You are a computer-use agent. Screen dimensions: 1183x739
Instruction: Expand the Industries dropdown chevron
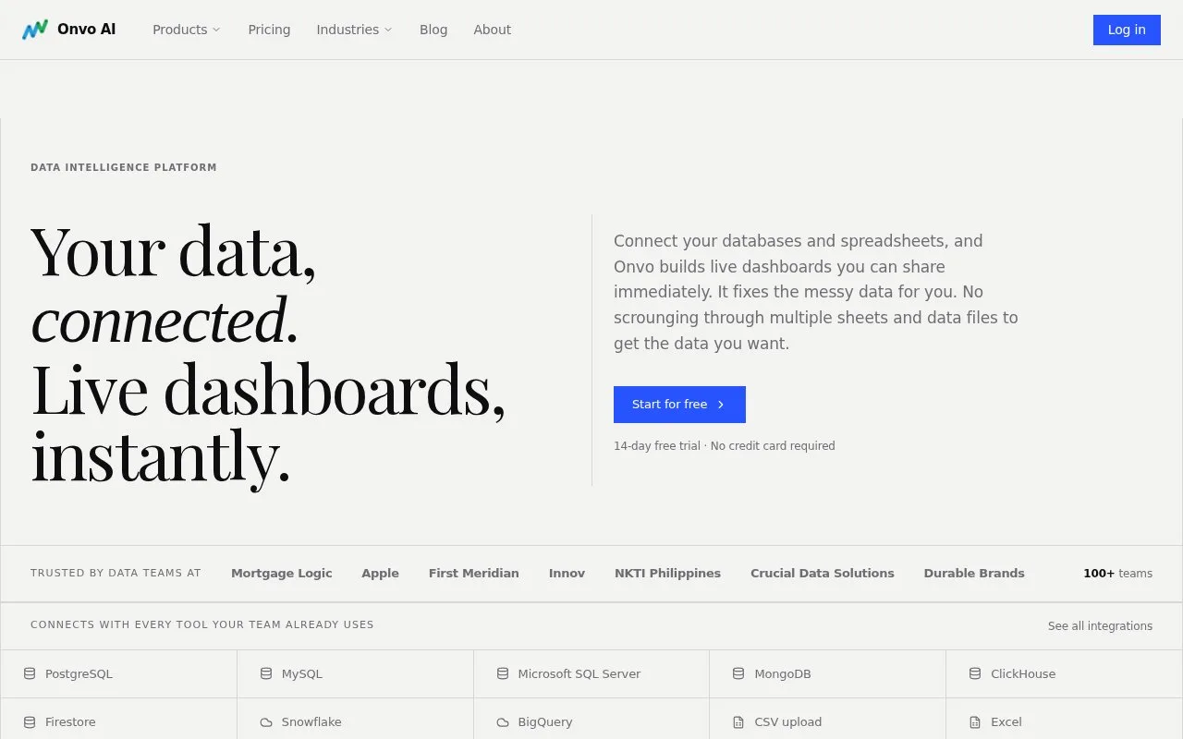click(x=388, y=30)
